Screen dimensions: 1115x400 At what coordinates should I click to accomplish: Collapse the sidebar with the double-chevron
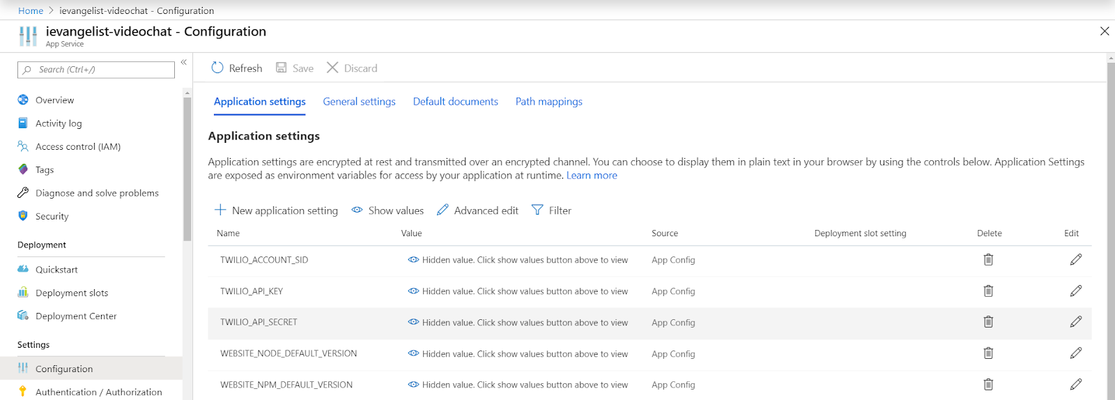(184, 62)
